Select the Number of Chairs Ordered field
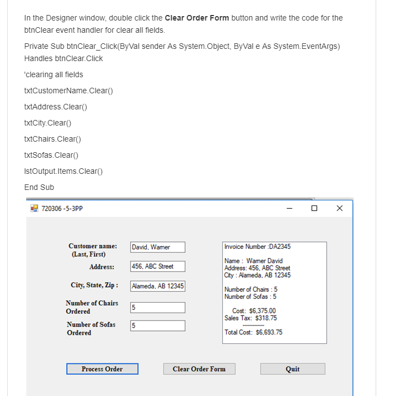 [158, 308]
